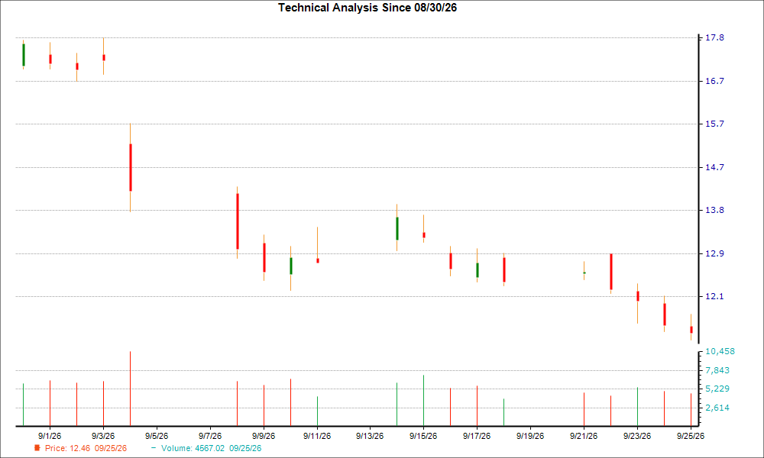The width and height of the screenshot is (764, 458).
Task: Click the date label 9/3/26
Action: point(103,436)
